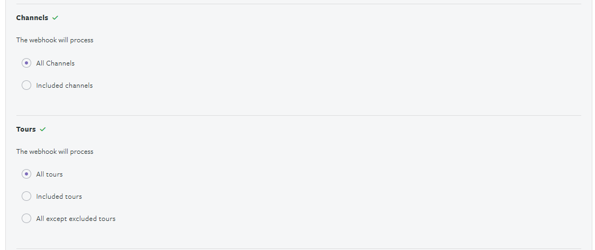Screen dimensions: 595x250
Task: Enable the Included tours radio option
Action: [26, 196]
